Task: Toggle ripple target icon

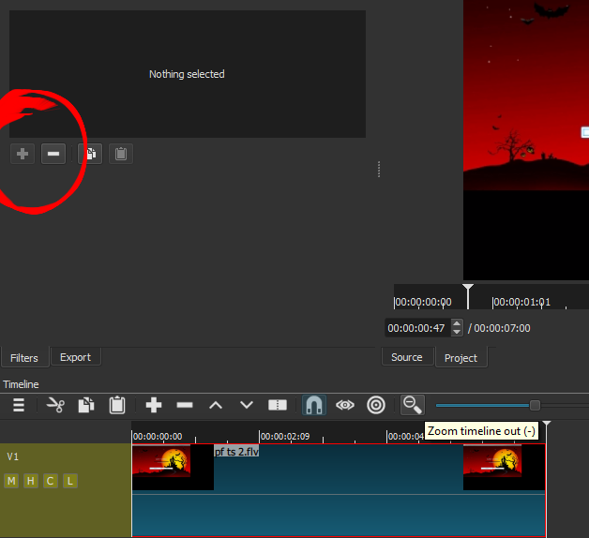Action: (x=376, y=405)
